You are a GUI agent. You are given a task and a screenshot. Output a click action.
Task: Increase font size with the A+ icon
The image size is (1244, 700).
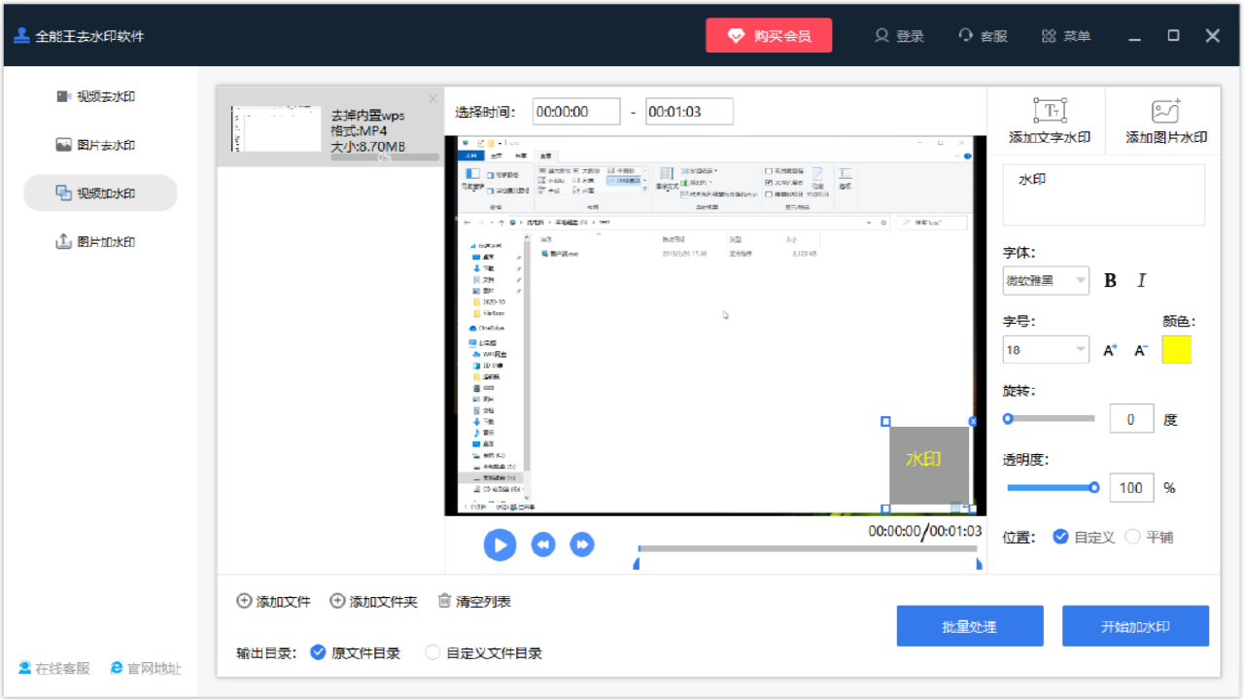coord(1109,349)
